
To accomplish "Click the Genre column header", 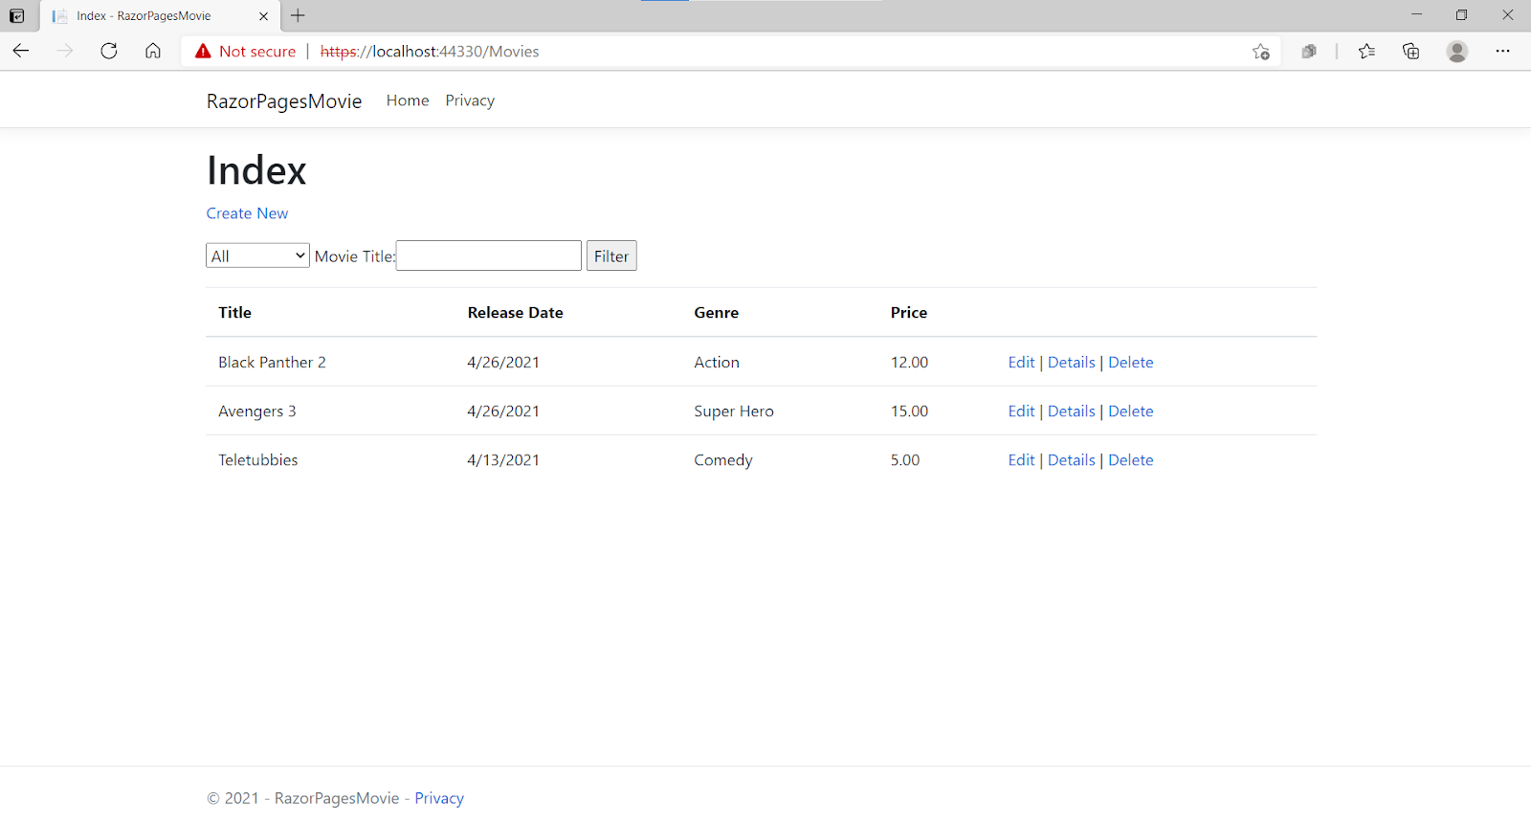I will (716, 312).
